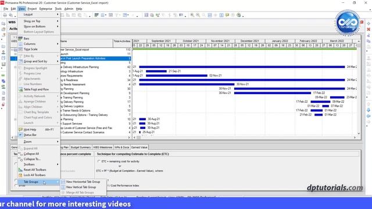Click the vertical split layout toolbar icon
This screenshot has width=372, height=209.
point(221,15)
